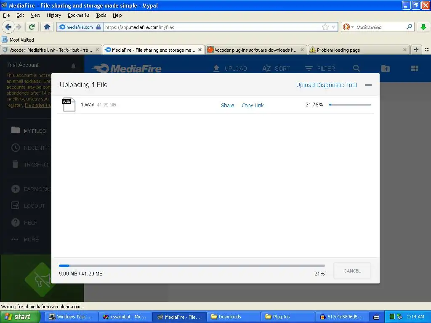Image resolution: width=431 pixels, height=323 pixels.
Task: Open the Edit menu
Action: [20, 15]
